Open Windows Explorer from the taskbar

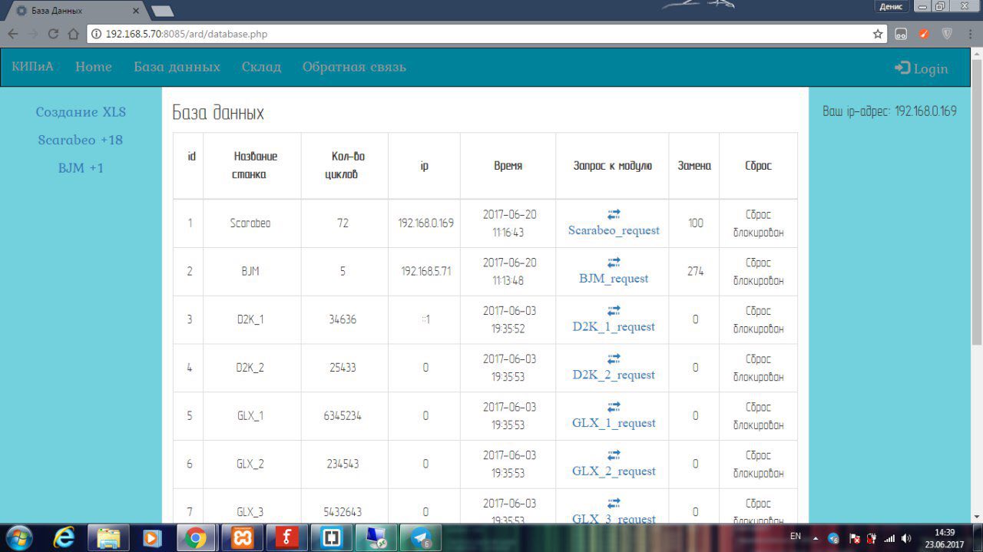108,537
